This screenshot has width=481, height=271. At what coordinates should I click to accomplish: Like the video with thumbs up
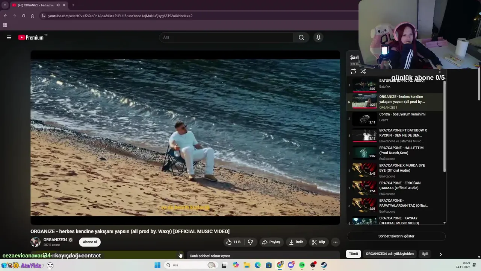point(233,242)
